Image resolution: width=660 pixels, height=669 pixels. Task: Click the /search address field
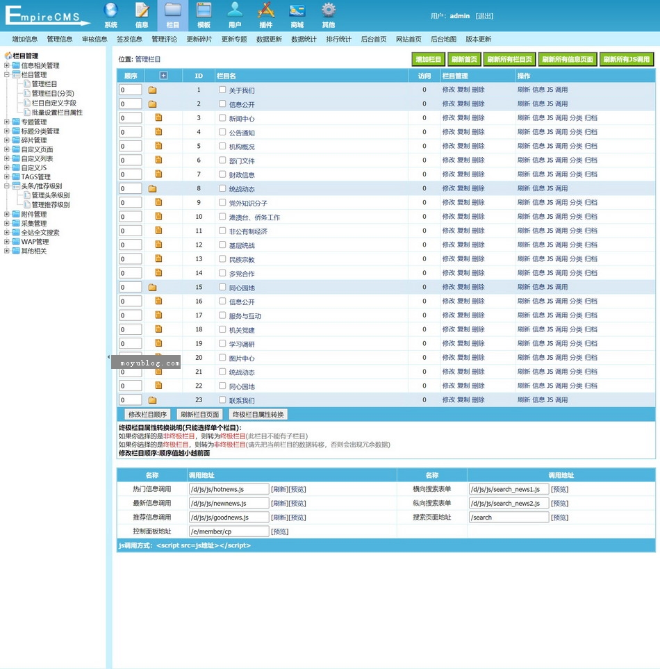click(x=509, y=517)
